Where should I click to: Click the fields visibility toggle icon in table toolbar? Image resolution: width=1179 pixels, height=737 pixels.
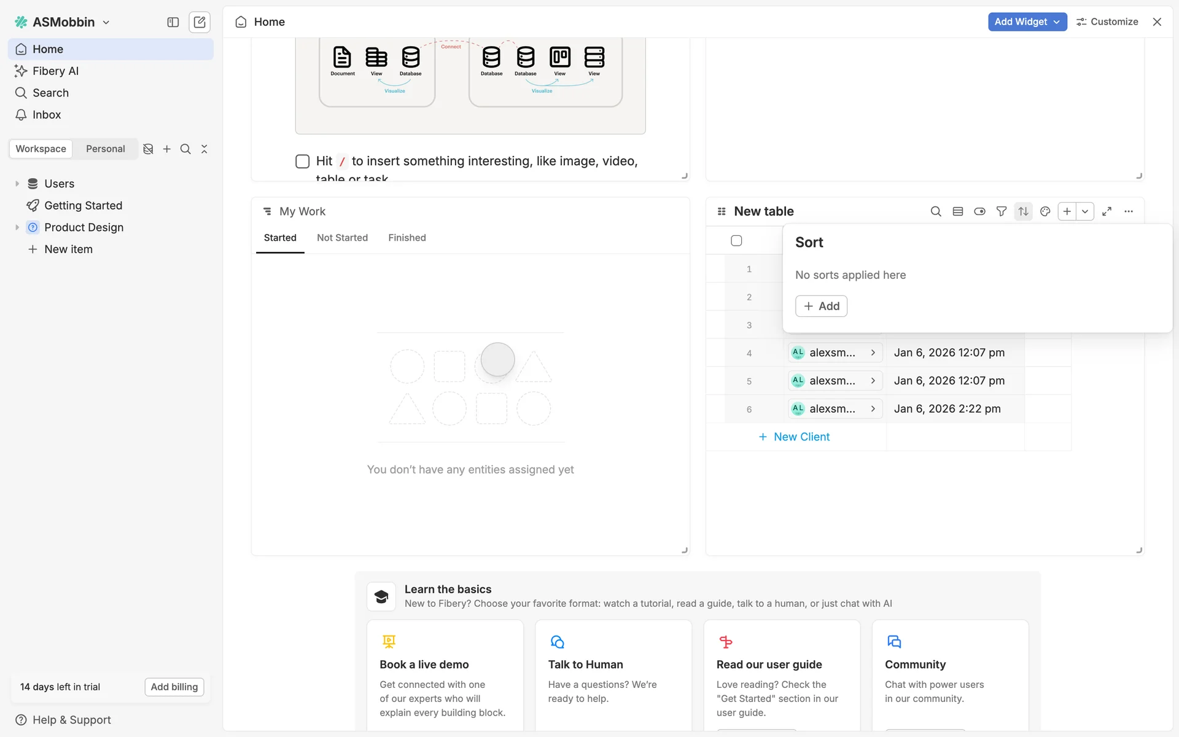coord(979,211)
